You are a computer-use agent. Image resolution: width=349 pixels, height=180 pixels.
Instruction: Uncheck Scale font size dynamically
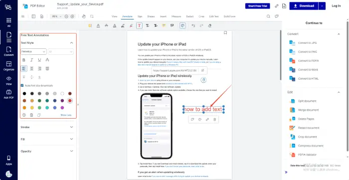pos(22,85)
